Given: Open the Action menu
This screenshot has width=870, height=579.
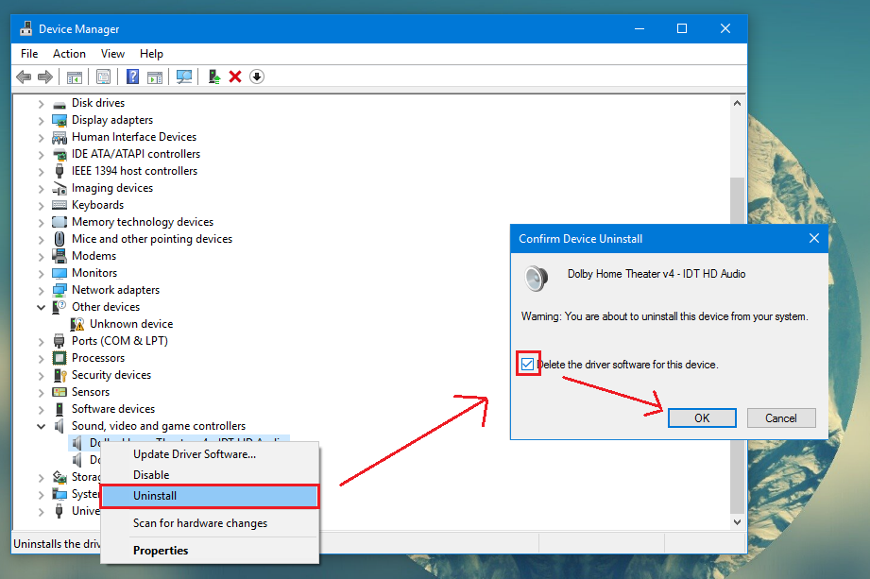Looking at the screenshot, I should [x=69, y=54].
